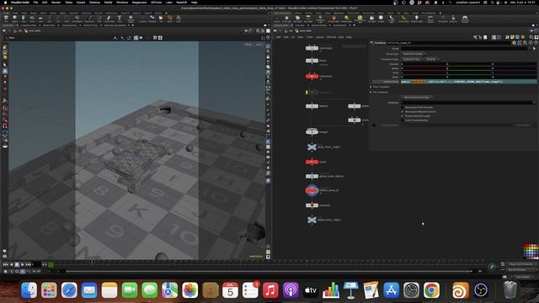Pick a color from the node color palette

tap(531, 251)
